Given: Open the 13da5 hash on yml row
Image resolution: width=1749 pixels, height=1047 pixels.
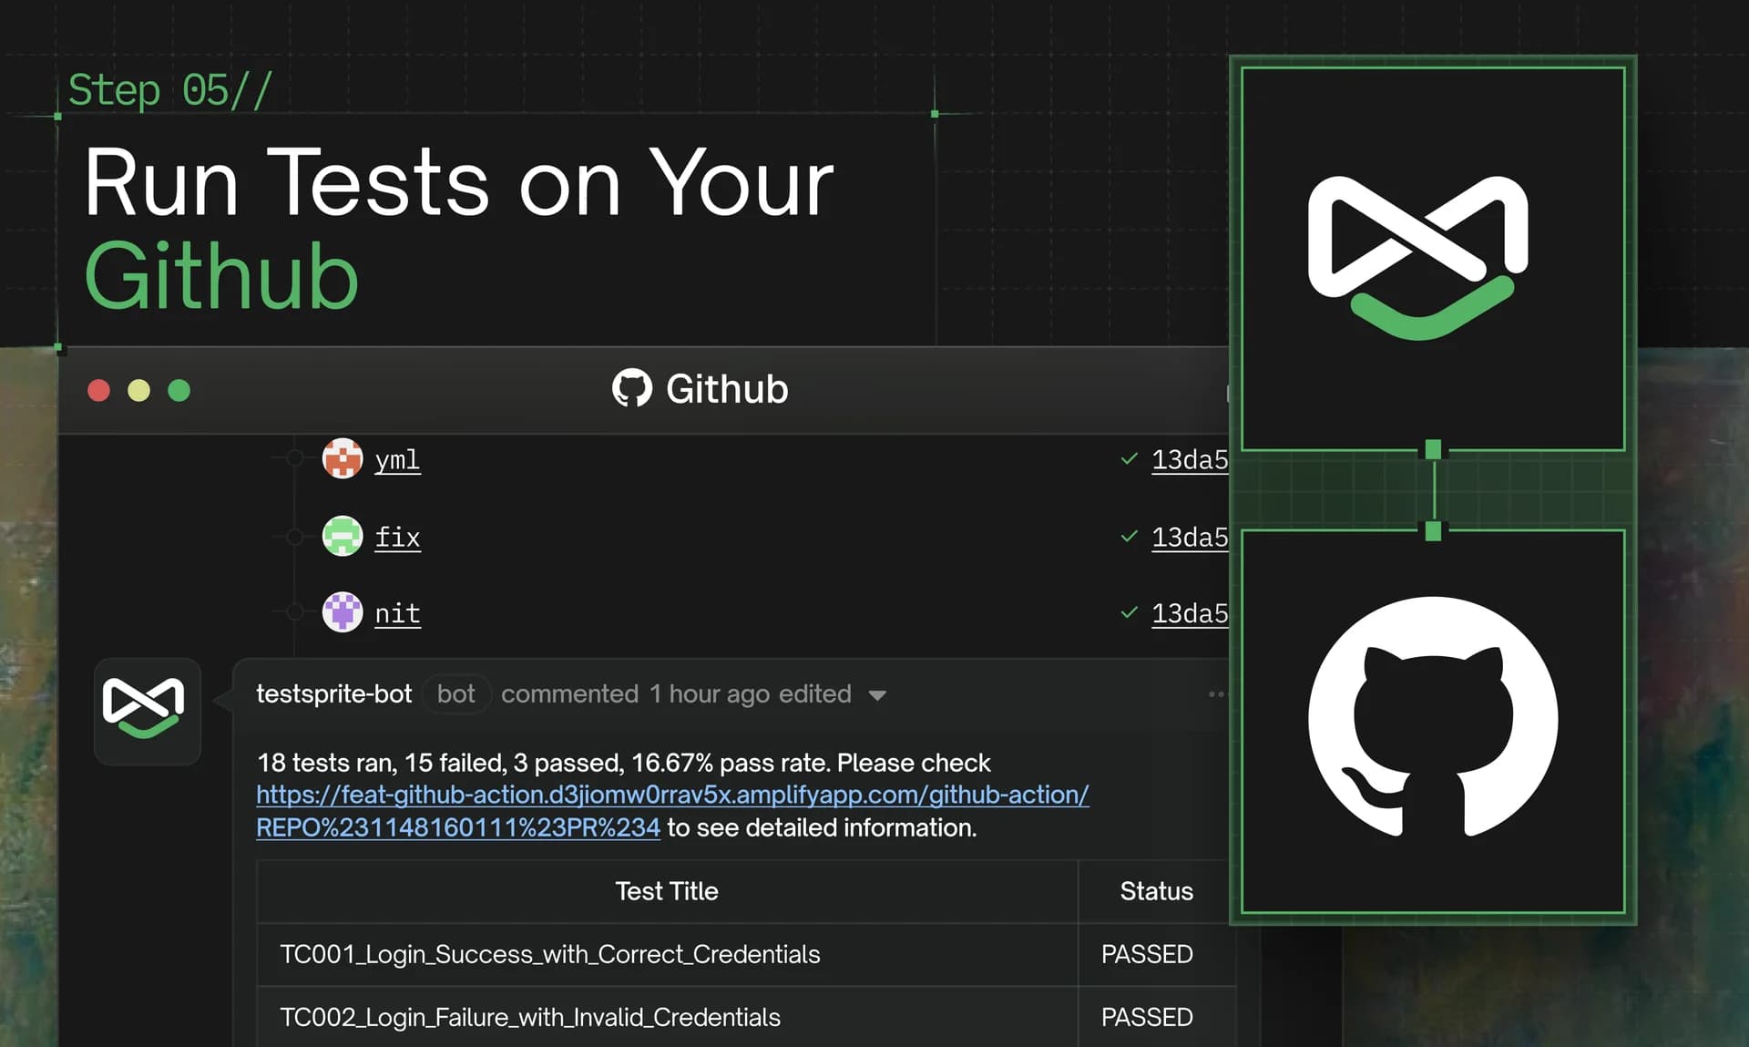Looking at the screenshot, I should (x=1189, y=459).
